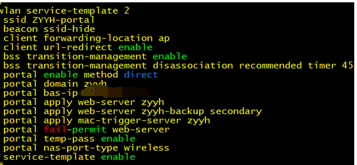Screen dimensions: 357x165
Task: Click the "method" word on portal line
Action: point(100,75)
